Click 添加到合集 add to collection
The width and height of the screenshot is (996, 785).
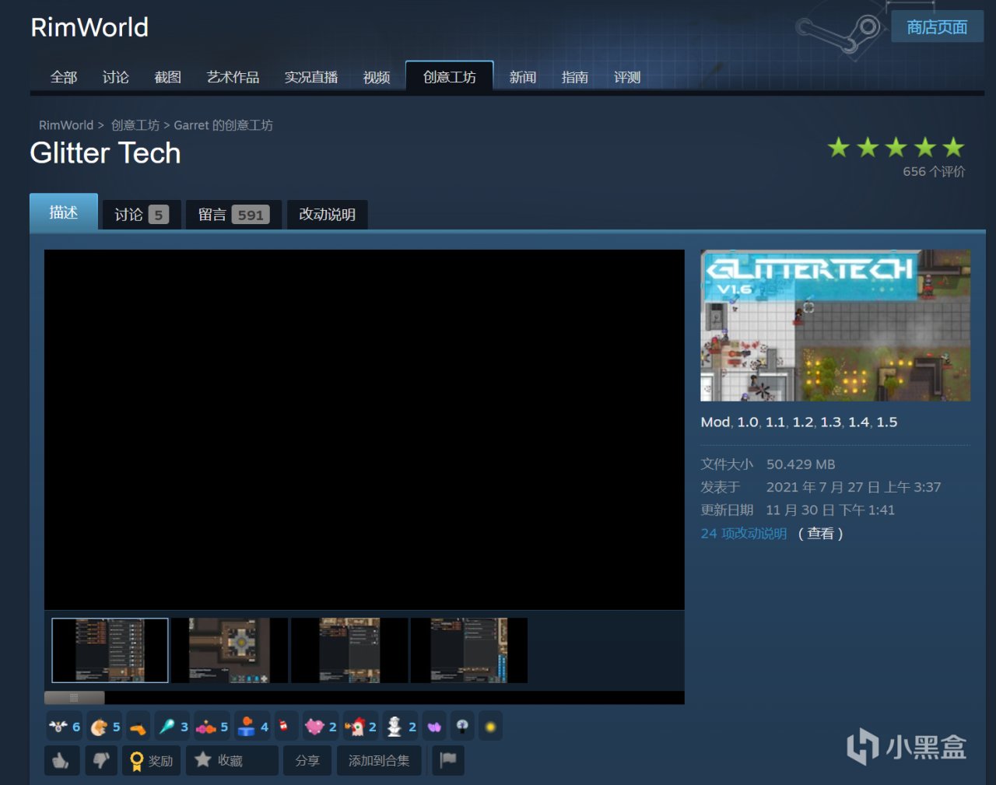[379, 760]
